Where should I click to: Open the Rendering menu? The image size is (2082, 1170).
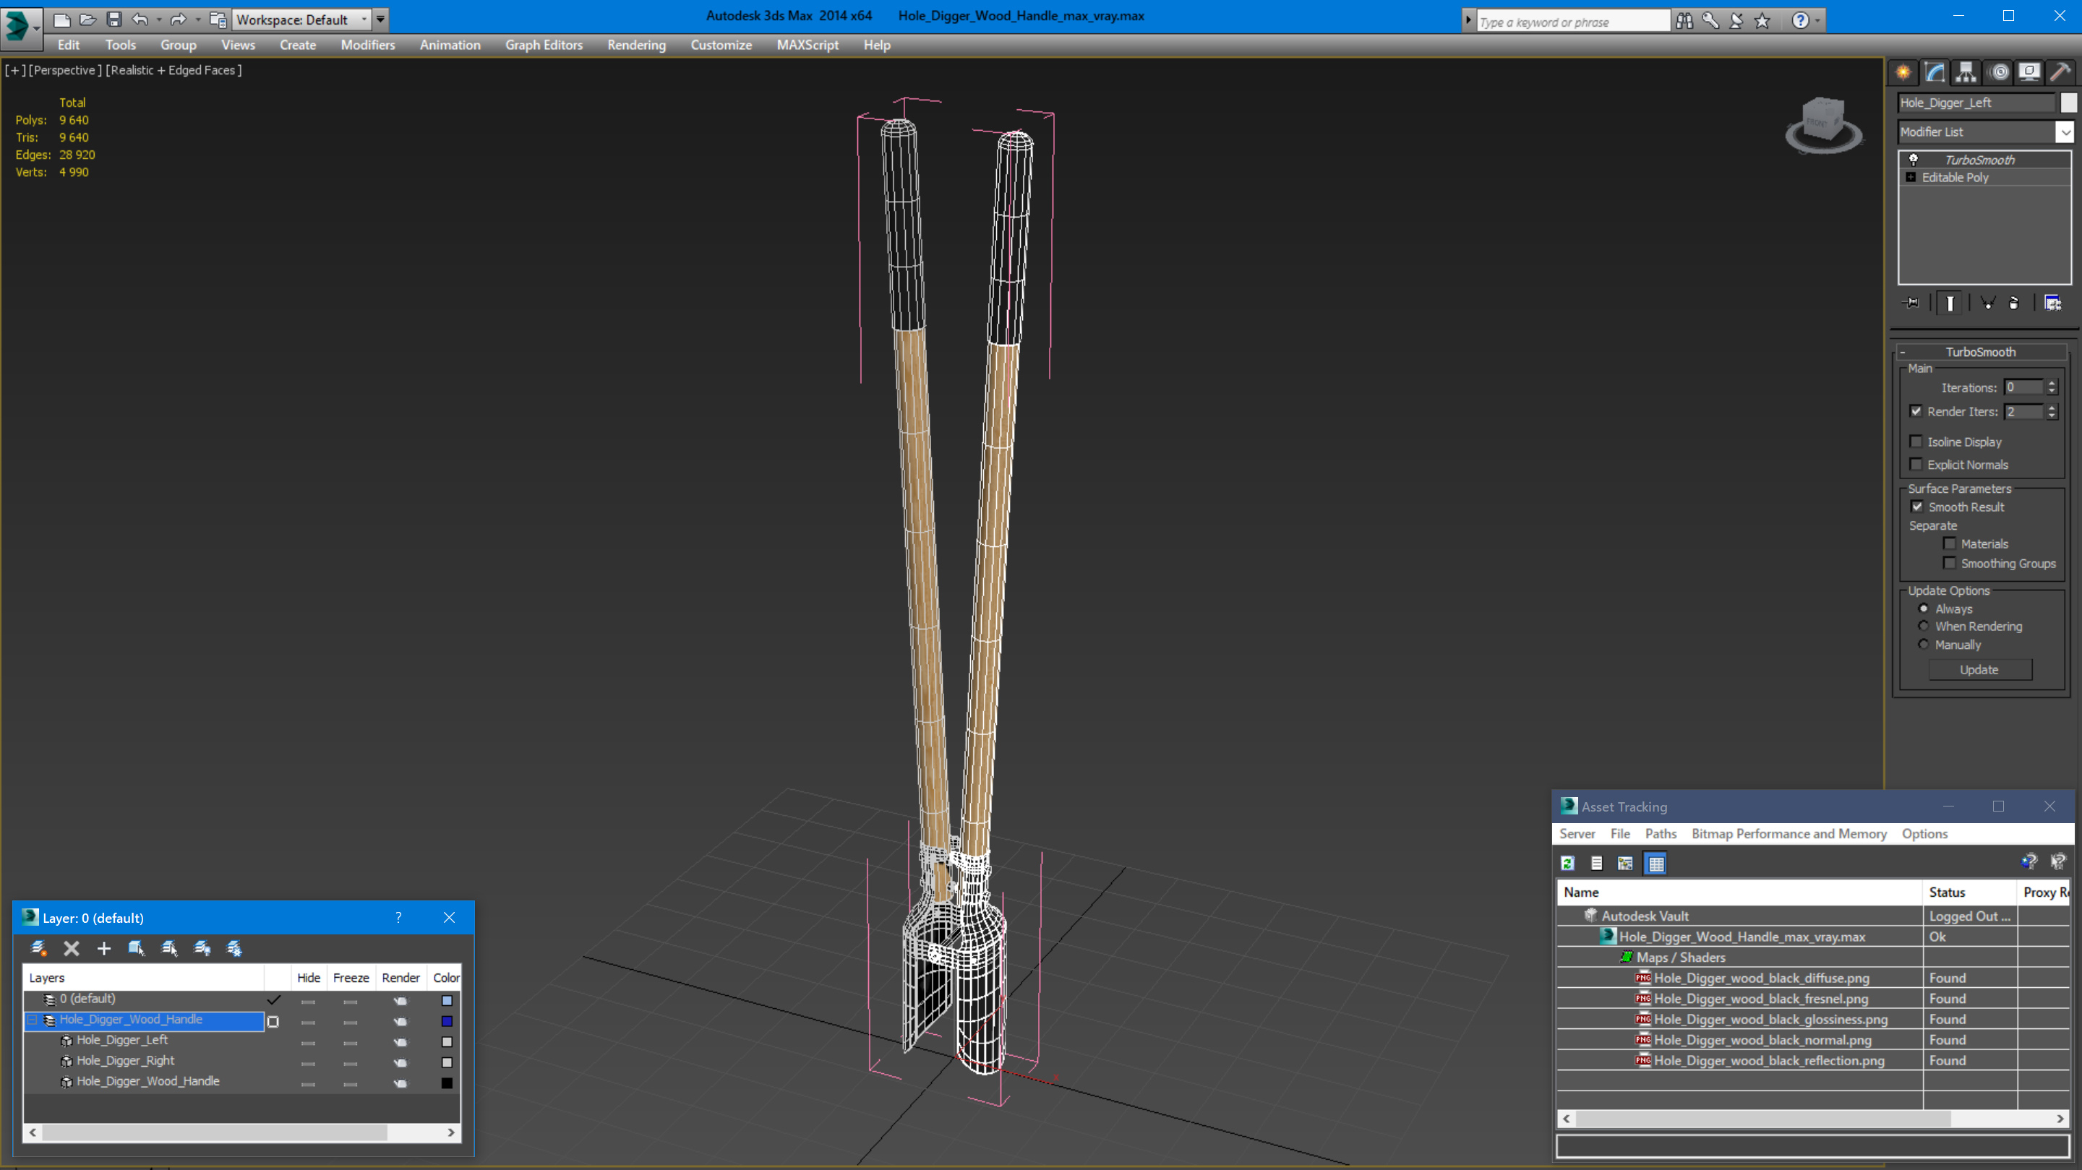pos(636,46)
